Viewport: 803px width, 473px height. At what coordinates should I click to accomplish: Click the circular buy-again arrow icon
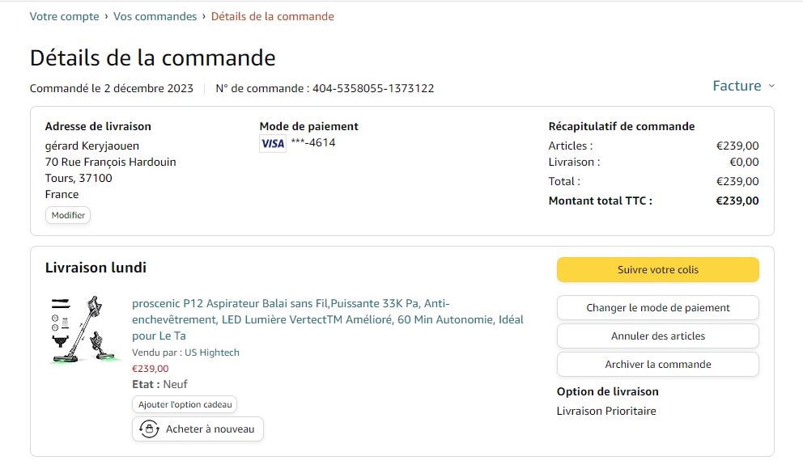(149, 429)
